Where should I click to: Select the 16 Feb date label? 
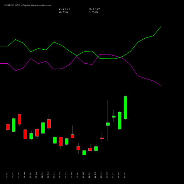[x=107, y=175]
